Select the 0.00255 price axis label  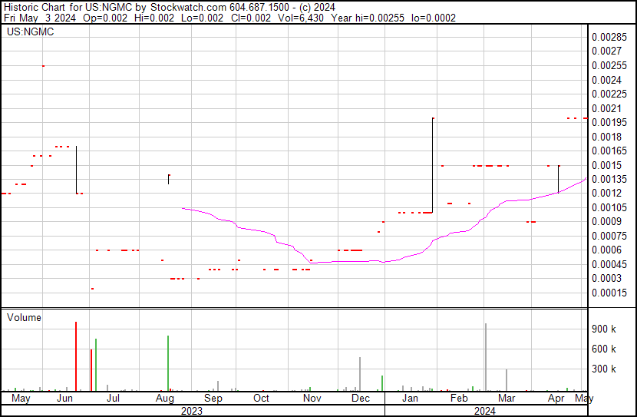pos(609,66)
